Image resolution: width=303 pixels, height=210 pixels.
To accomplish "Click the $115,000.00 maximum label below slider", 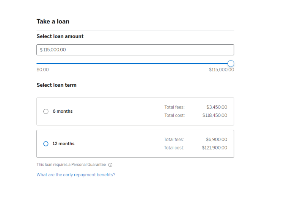I will coord(221,70).
